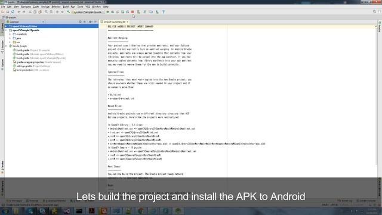Expand the res folder
The width and height of the screenshot is (382, 215).
click(x=10, y=42)
